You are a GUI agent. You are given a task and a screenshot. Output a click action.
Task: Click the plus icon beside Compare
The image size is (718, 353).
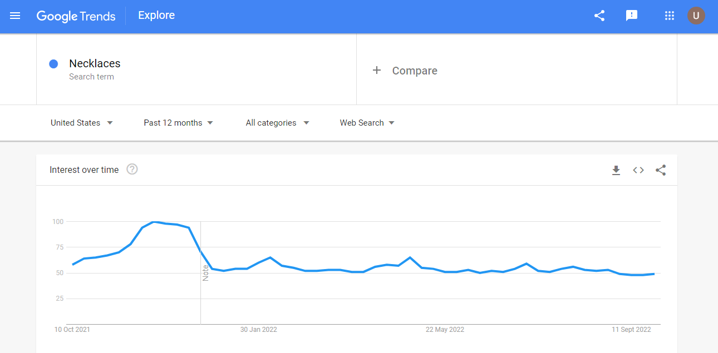[x=377, y=70]
